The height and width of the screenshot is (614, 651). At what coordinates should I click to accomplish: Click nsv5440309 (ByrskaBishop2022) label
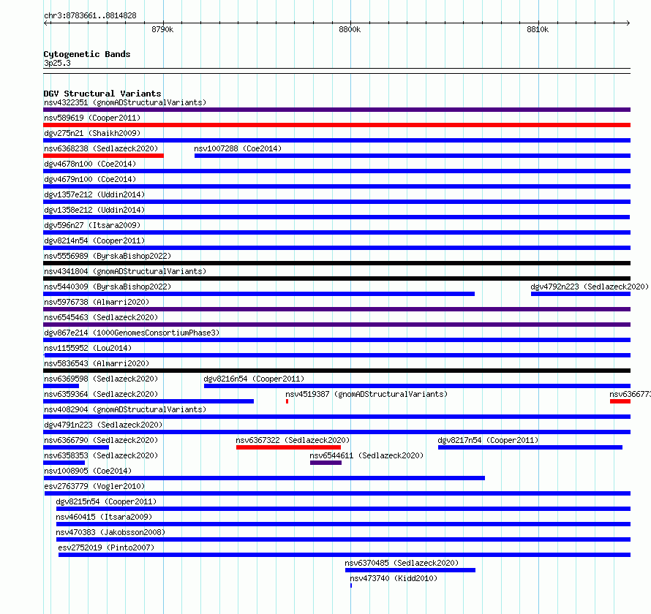108,287
